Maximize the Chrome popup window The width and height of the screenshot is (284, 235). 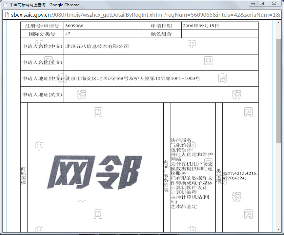point(262,4)
